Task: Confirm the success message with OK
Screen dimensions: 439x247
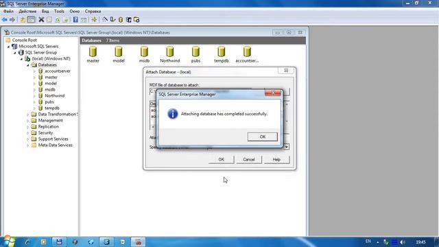Action: (262, 137)
